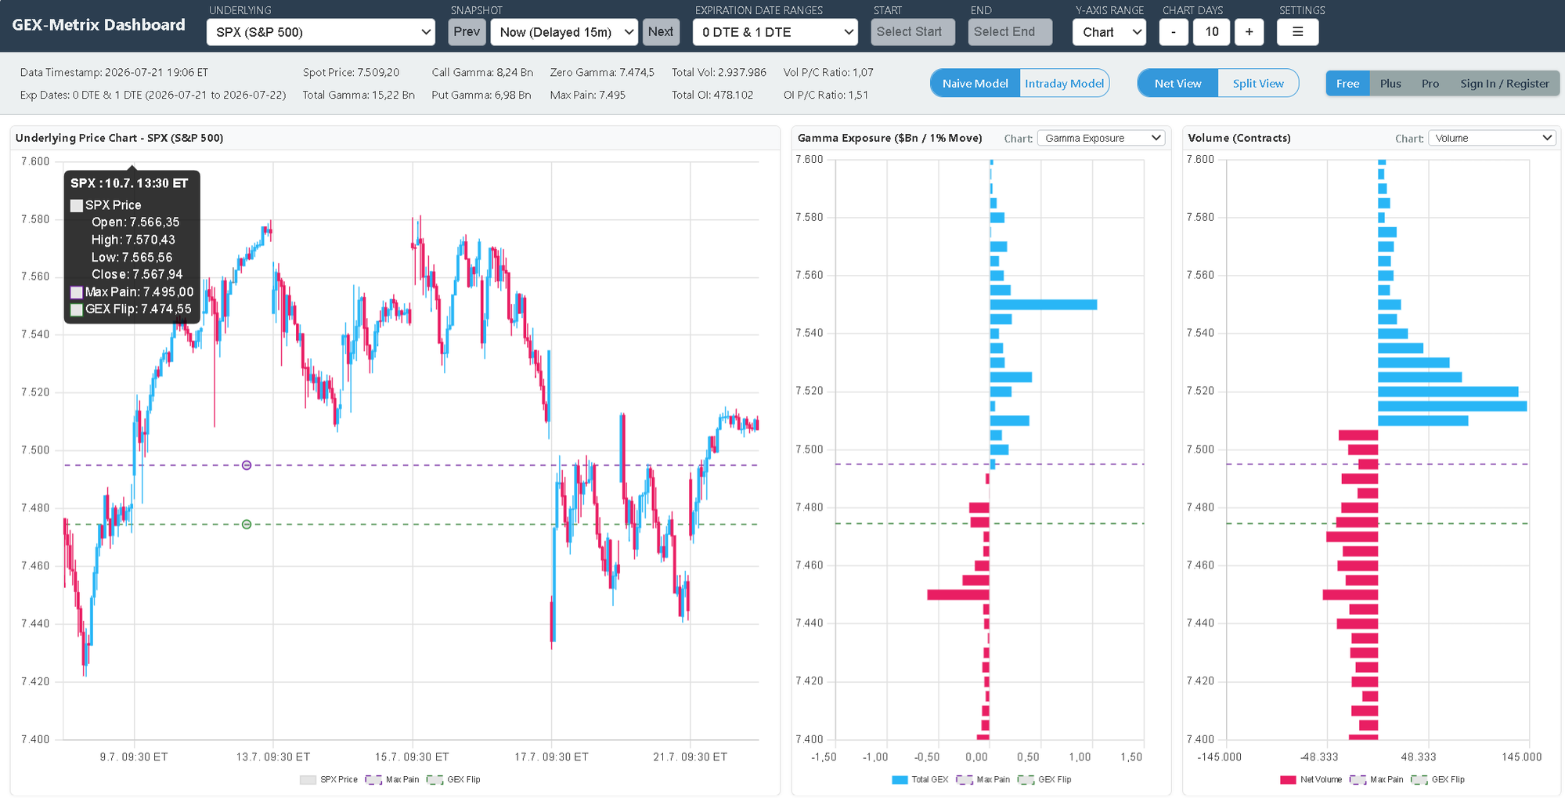Click the Total Gamma 15,22 Bn stat
The height and width of the screenshot is (798, 1565).
pos(359,95)
